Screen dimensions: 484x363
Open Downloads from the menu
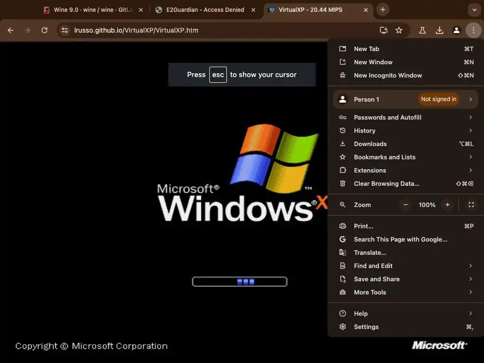click(406, 144)
